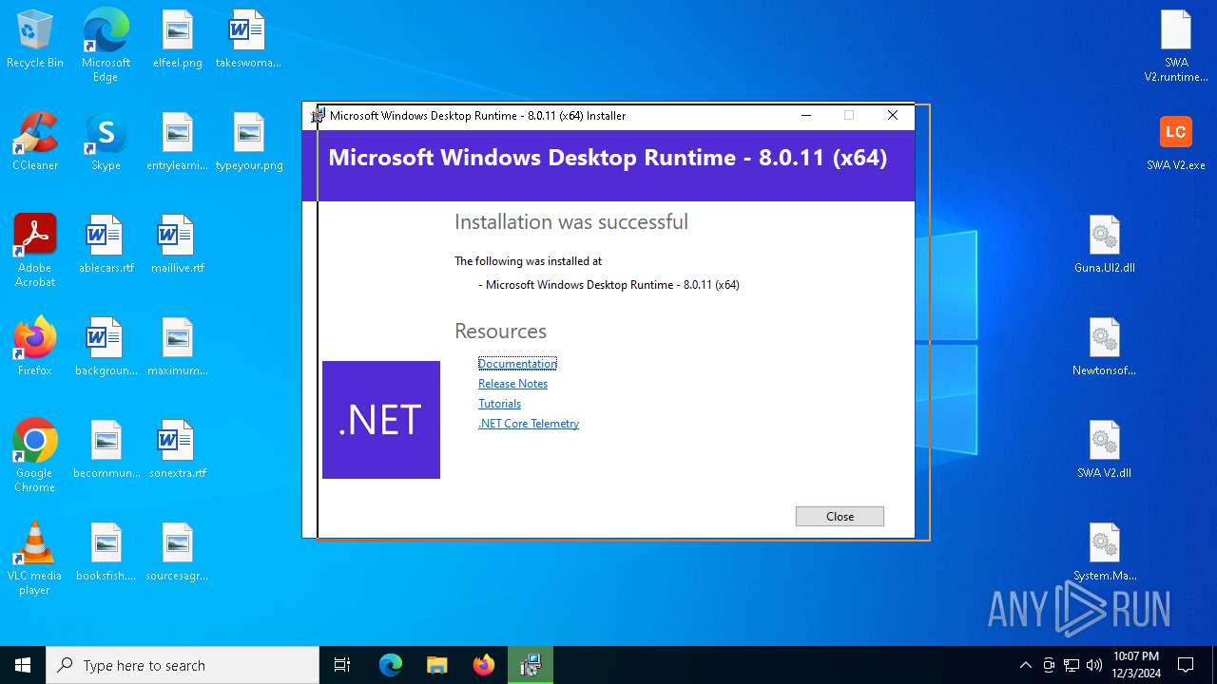The image size is (1217, 684).
Task: Close the installer with the title bar X
Action: tap(892, 116)
